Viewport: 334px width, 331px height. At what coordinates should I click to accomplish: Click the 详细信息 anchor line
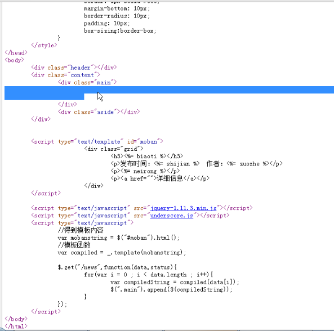click(x=160, y=178)
